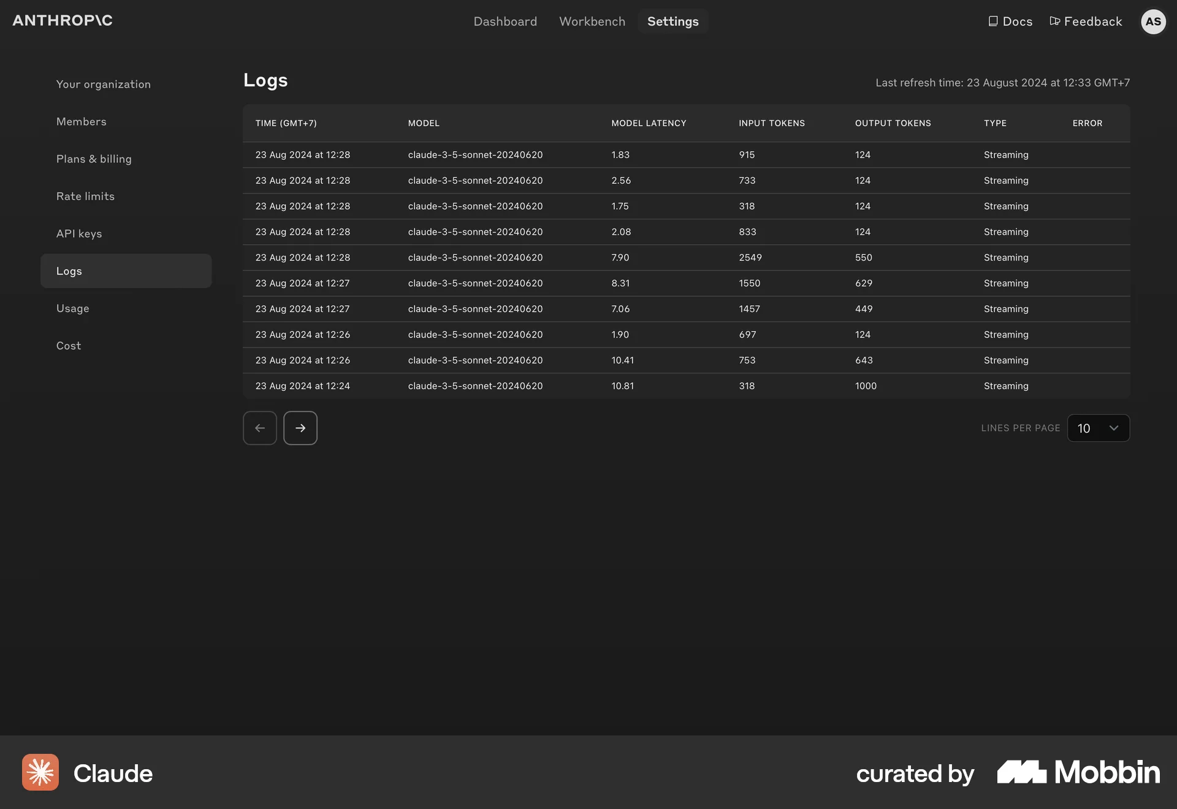Screen dimensions: 1177x809
Task: Go to the next page of logs
Action: 300,428
